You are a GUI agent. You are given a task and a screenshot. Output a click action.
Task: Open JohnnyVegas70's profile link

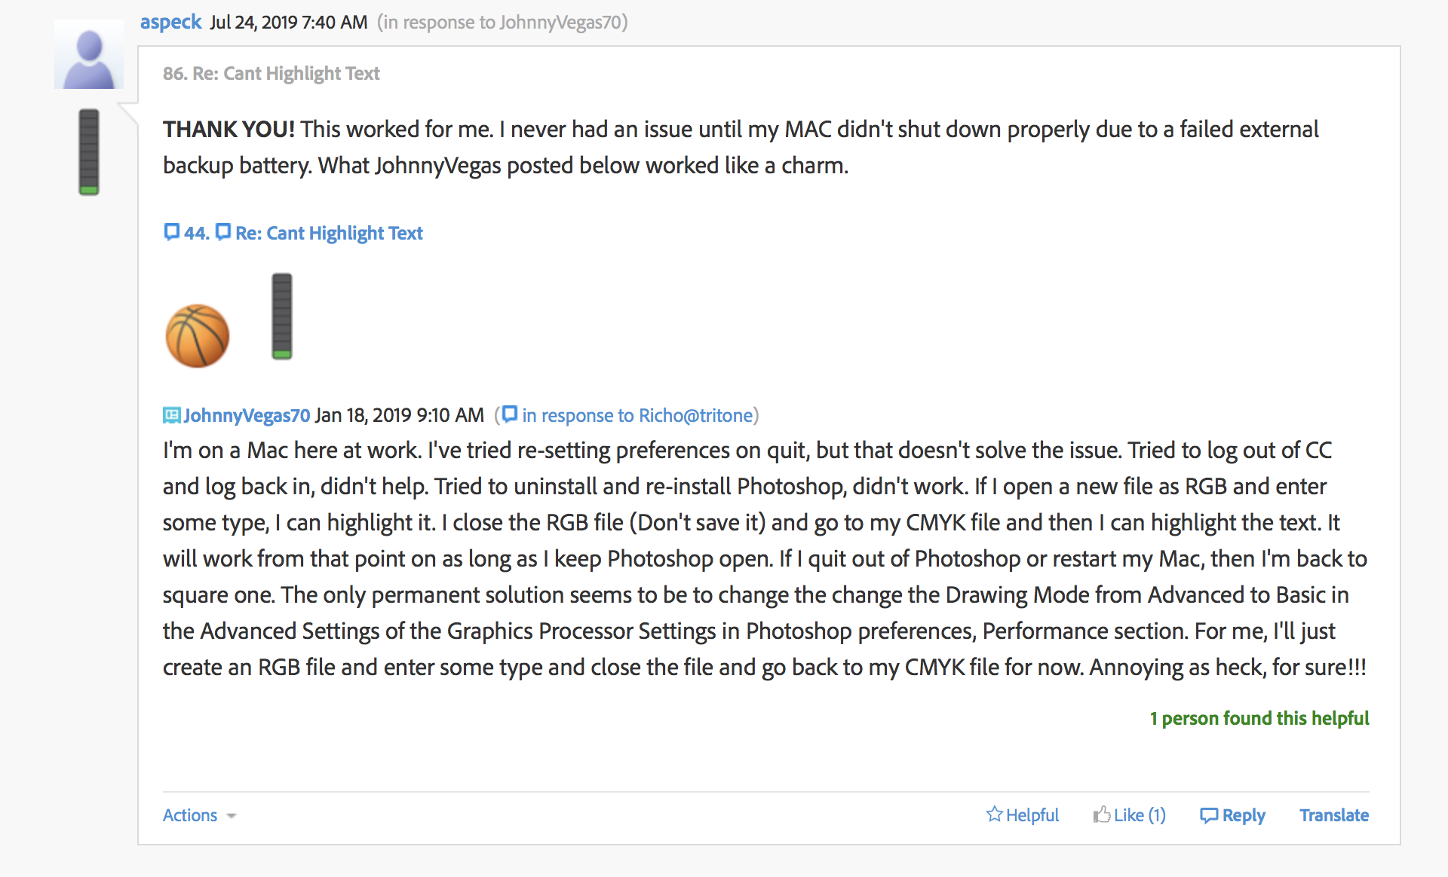point(247,415)
